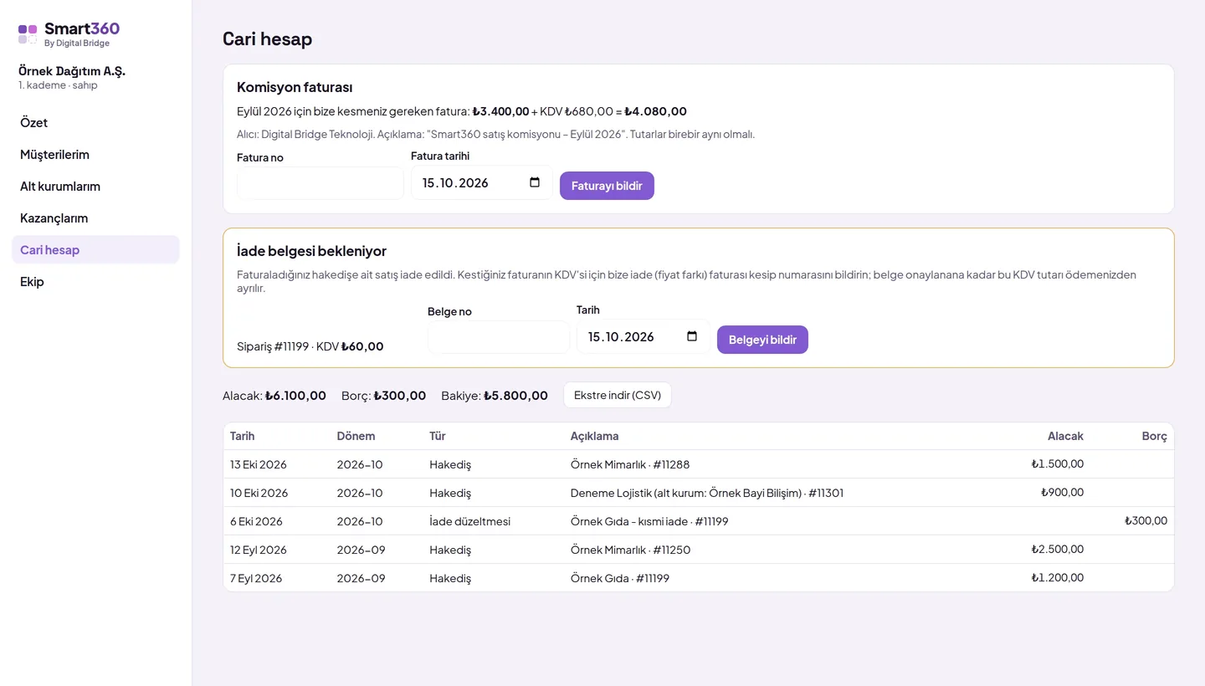The height and width of the screenshot is (686, 1205).
Task: Go to Müşterilerim in sidebar
Action: coord(95,155)
